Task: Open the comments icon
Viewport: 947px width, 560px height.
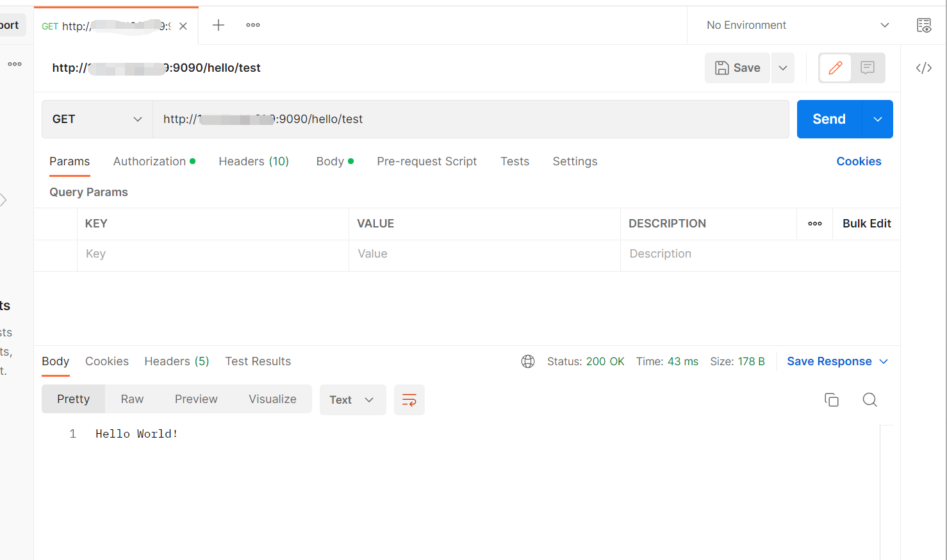Action: coord(868,68)
